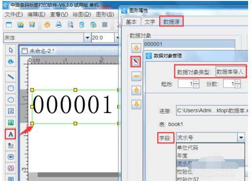Click the add data object plus icon

point(137,48)
